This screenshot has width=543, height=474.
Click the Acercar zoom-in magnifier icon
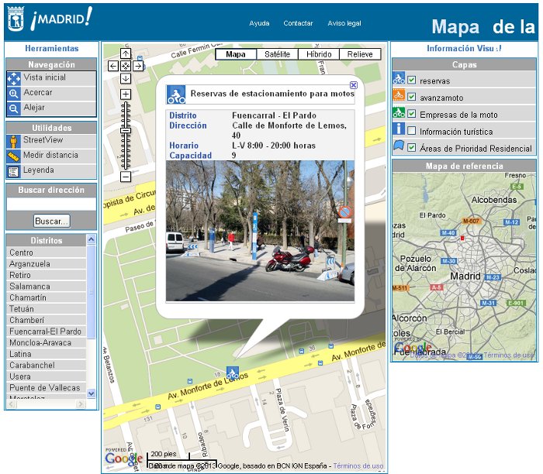click(14, 94)
